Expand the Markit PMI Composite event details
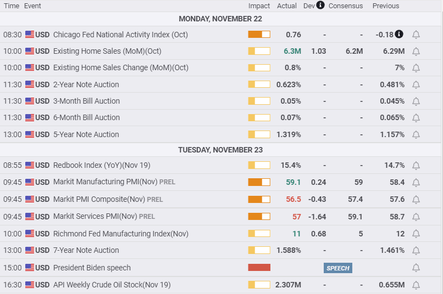The height and width of the screenshot is (294, 443). (99, 199)
